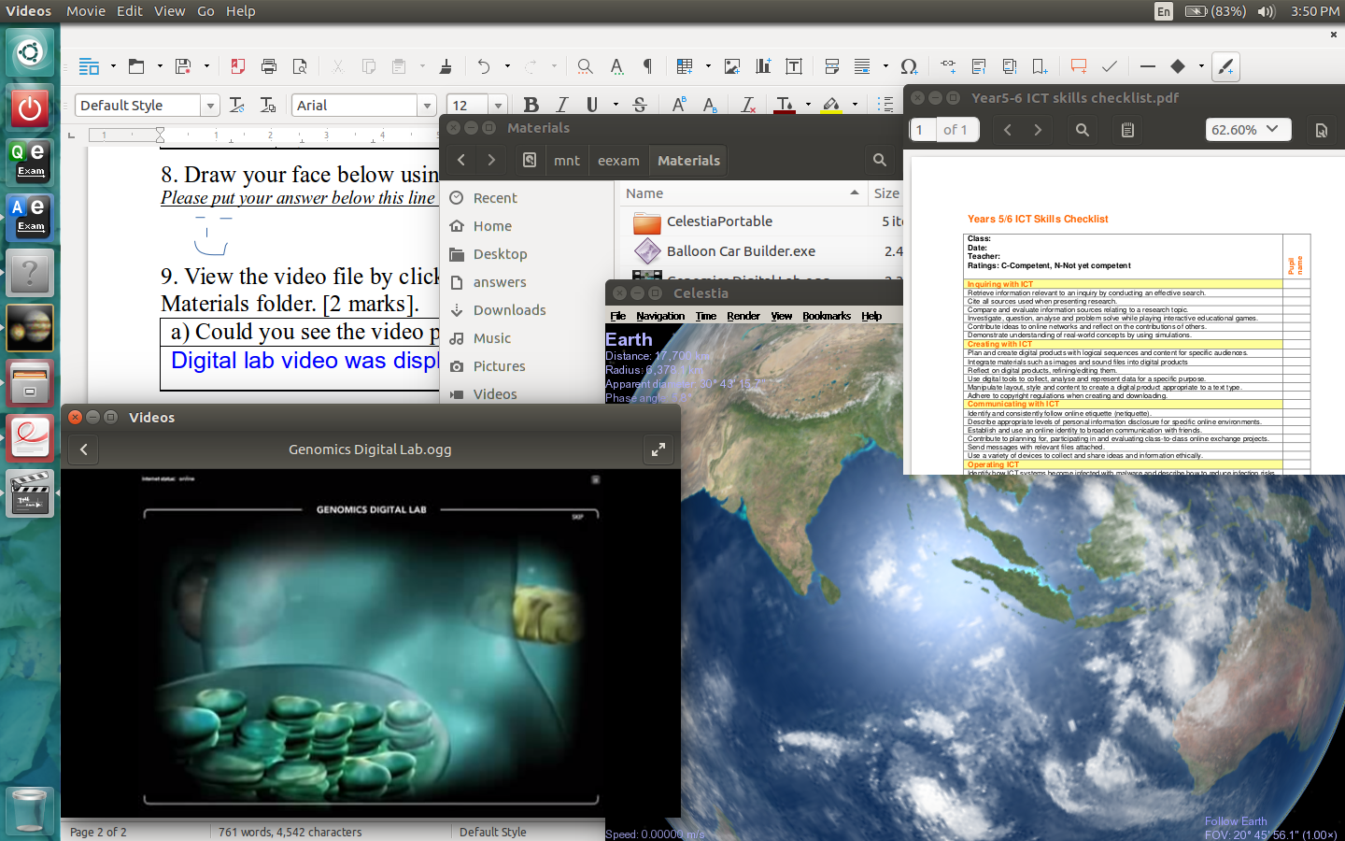
Task: Toggle formatting marks pilcrow button
Action: pos(647,66)
